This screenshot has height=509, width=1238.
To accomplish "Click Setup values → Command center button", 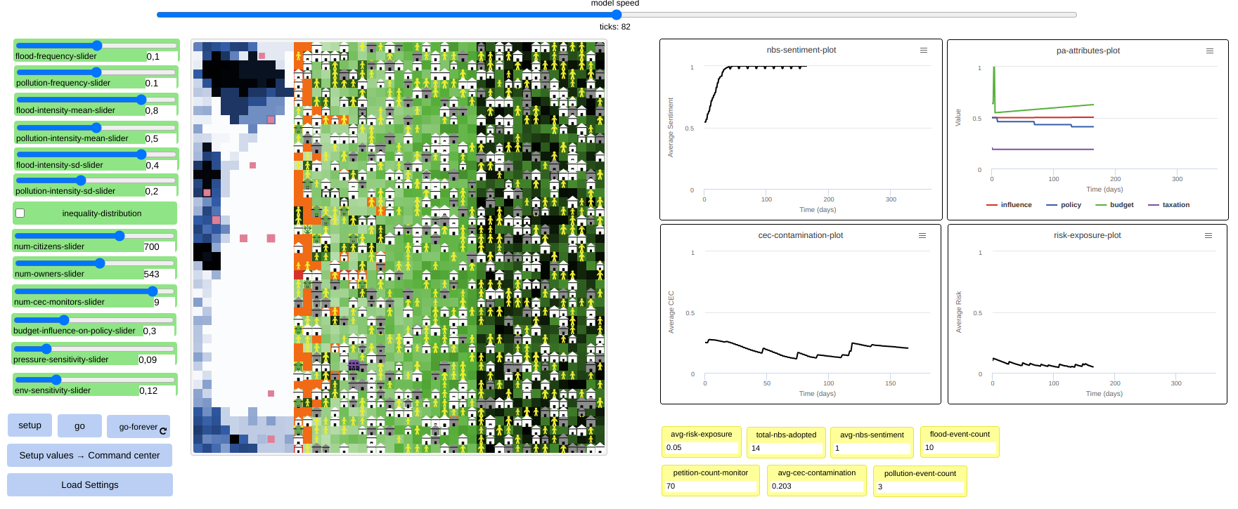I will point(89,456).
